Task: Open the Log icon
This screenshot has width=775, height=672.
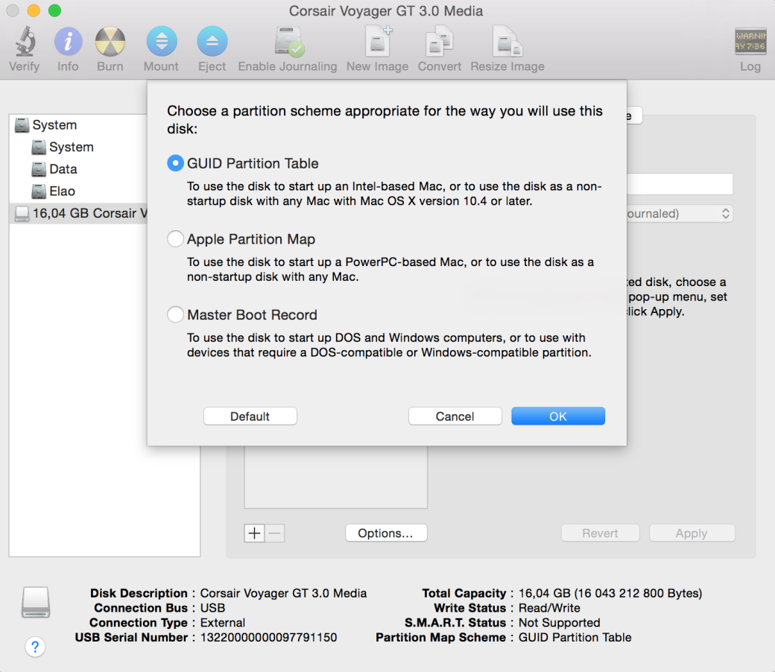Action: [750, 42]
